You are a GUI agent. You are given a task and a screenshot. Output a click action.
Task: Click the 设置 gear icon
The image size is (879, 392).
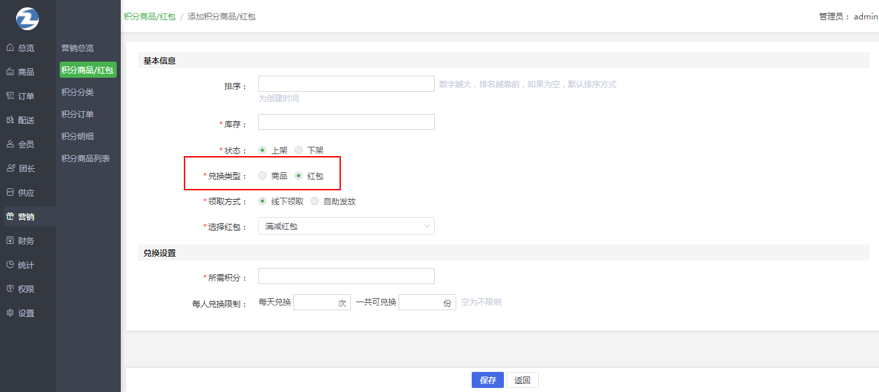[x=9, y=313]
